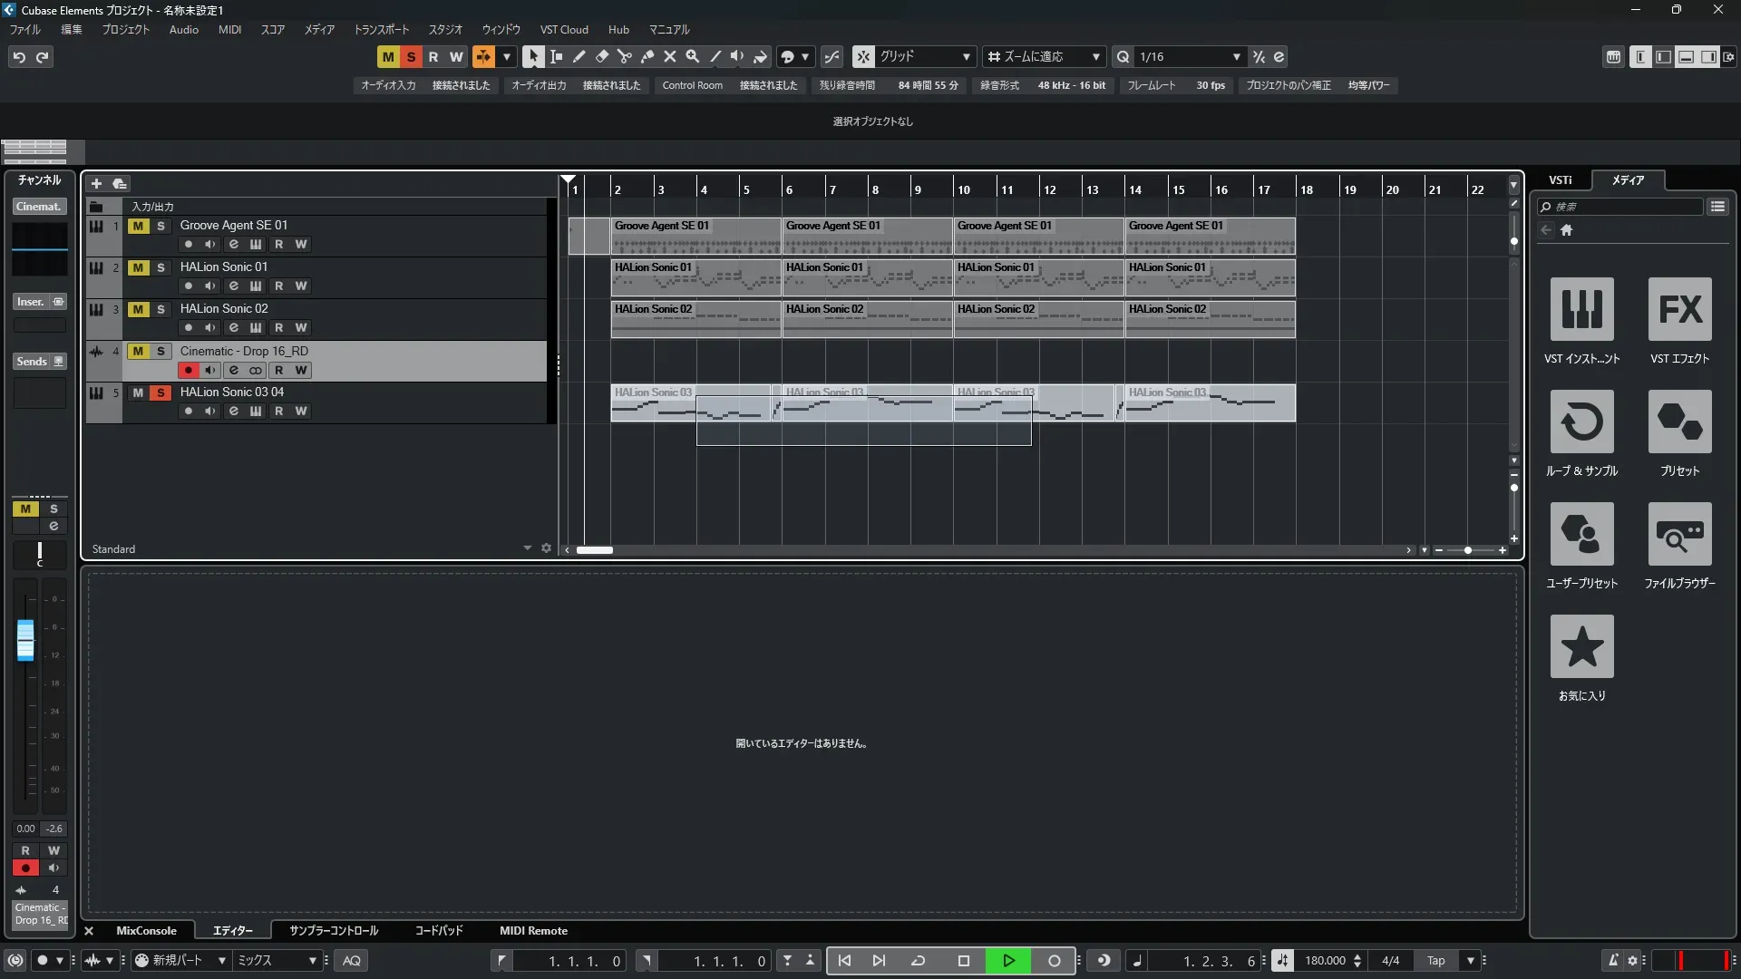
Task: Select the Scissors split tool
Action: [624, 56]
